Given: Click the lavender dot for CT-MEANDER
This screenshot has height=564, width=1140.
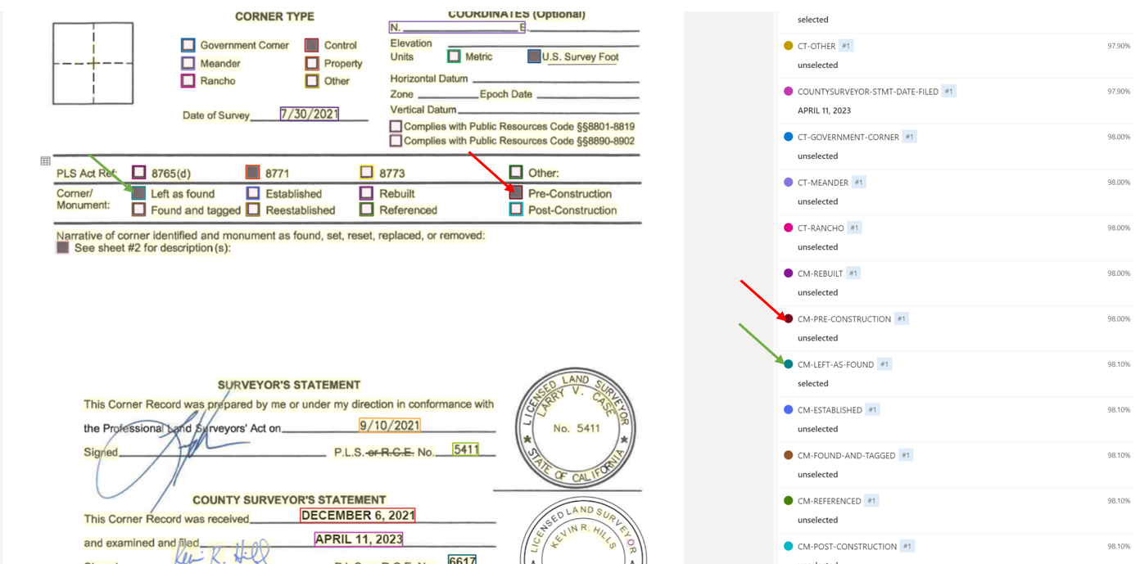Looking at the screenshot, I should (x=788, y=183).
